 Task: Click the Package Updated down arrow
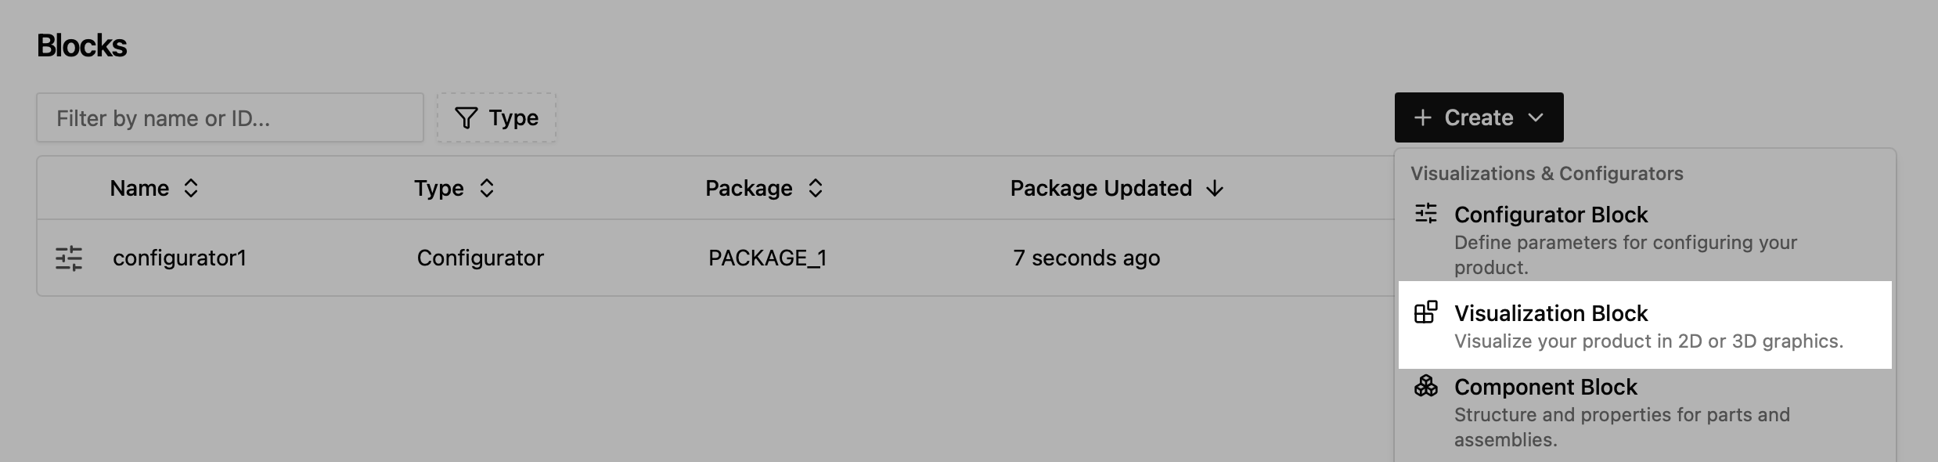[1215, 189]
